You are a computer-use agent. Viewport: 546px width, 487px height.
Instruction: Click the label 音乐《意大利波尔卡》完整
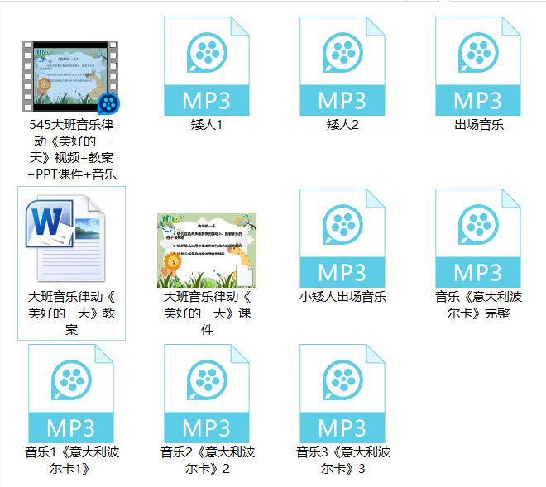[x=478, y=305]
